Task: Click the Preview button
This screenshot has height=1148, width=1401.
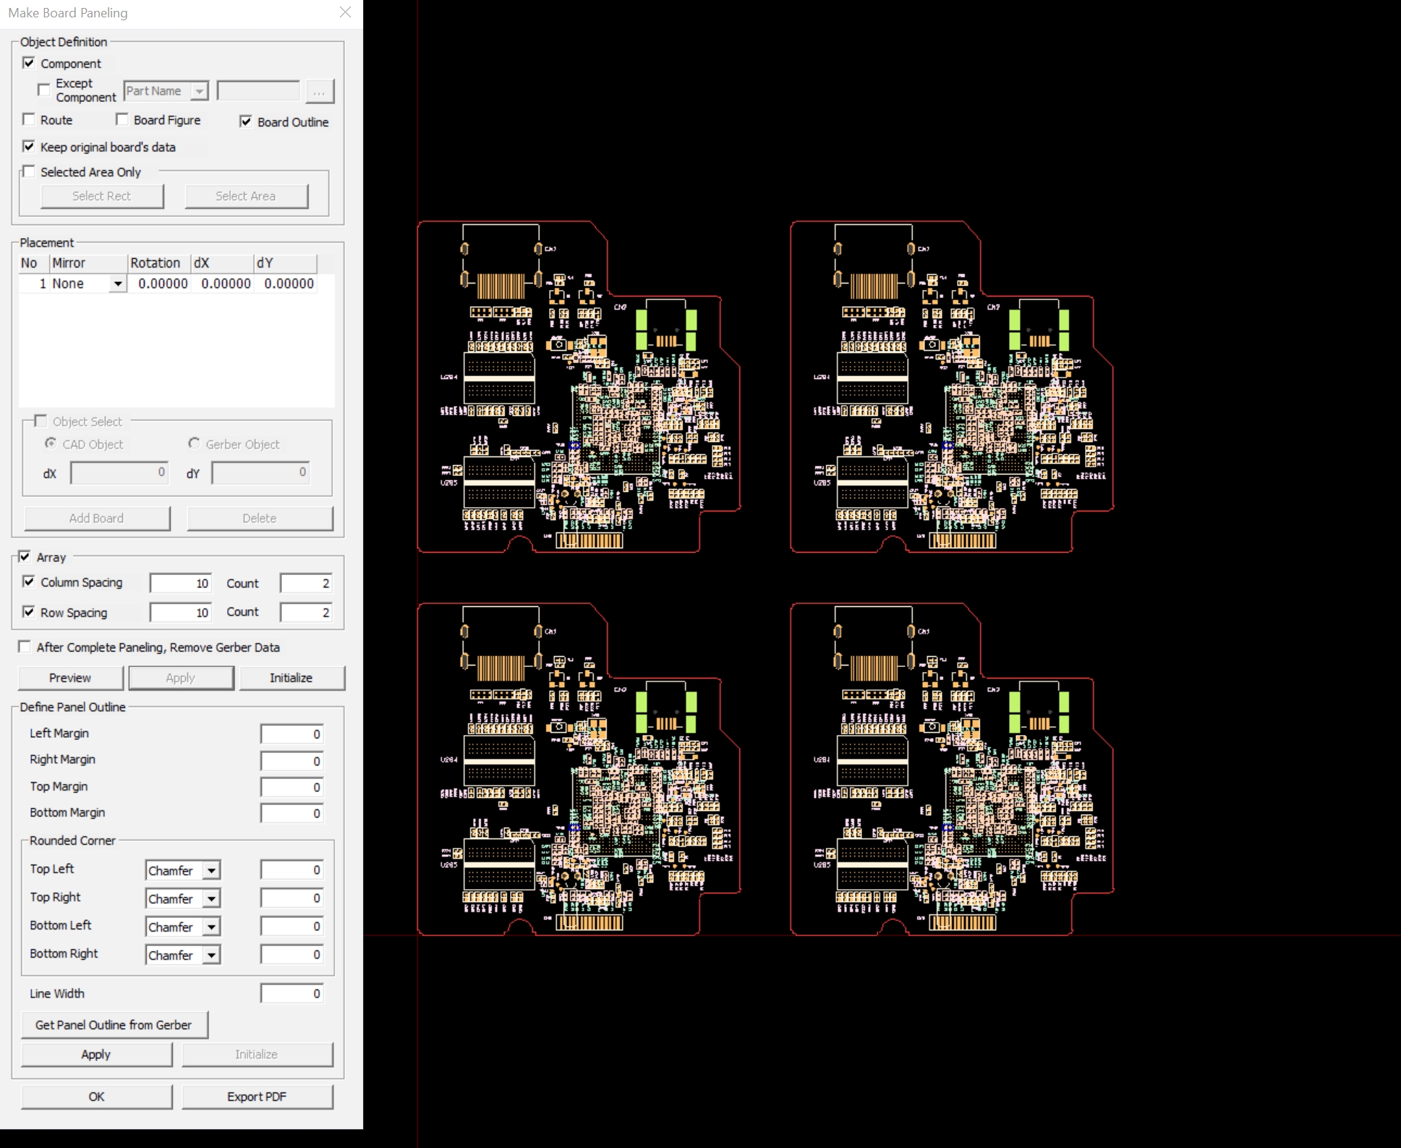Action: pyautogui.click(x=70, y=678)
